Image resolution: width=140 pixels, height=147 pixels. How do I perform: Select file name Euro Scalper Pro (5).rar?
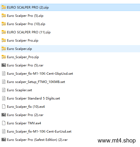coord(25,65)
